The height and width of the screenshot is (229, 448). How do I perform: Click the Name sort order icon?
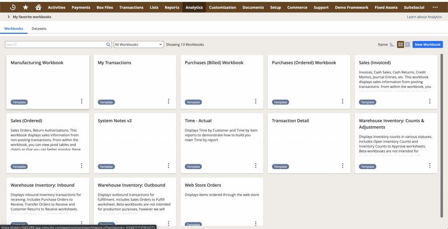click(x=392, y=45)
